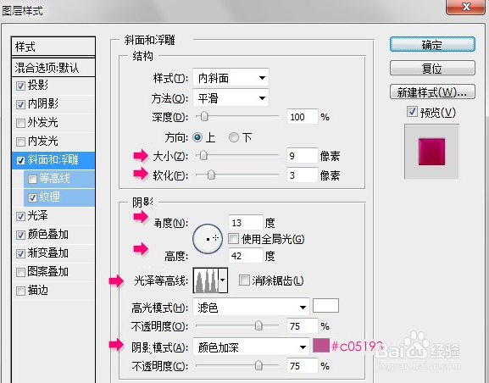Click the magenta style preview thumbnail
This screenshot has width=489, height=383.
(431, 152)
